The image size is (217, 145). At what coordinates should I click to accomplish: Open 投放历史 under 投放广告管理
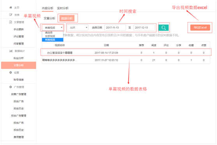[x=19, y=130]
